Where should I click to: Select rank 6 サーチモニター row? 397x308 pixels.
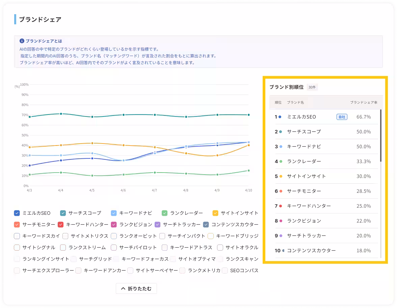324,191
